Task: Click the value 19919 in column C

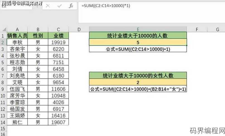Action: coord(58,42)
